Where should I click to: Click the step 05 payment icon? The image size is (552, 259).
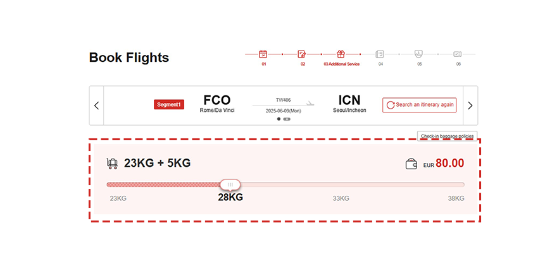click(418, 54)
